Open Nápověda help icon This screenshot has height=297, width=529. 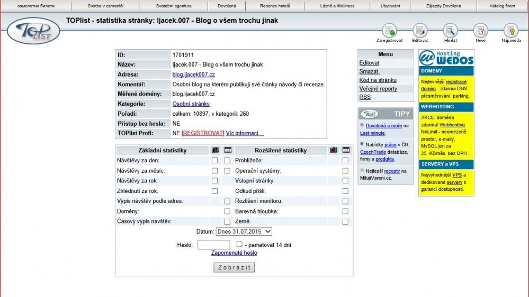tap(511, 31)
